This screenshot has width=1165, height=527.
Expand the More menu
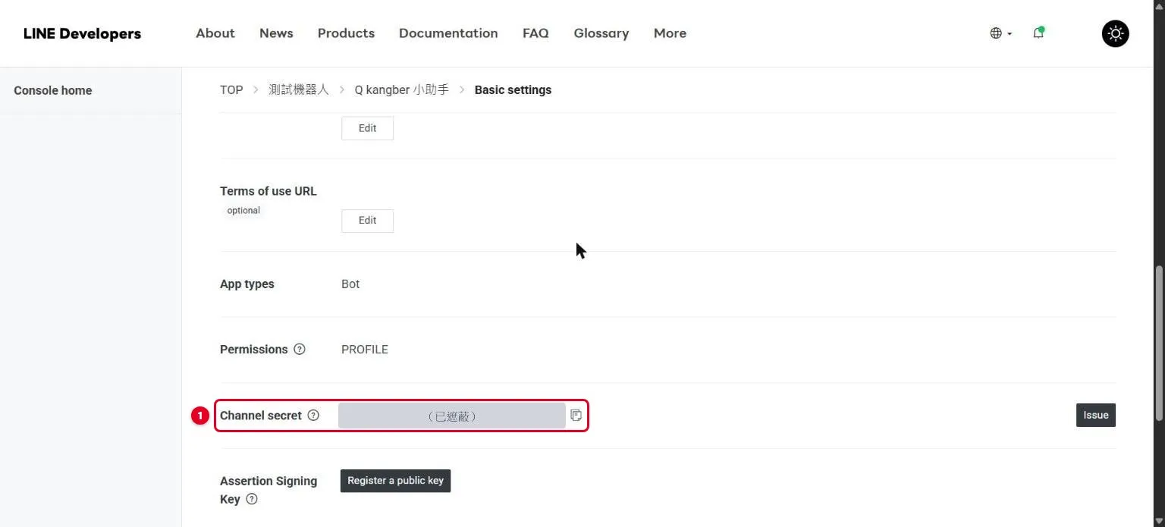coord(670,33)
